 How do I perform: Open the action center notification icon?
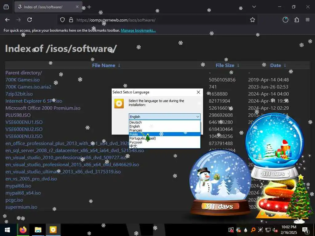click(x=305, y=230)
